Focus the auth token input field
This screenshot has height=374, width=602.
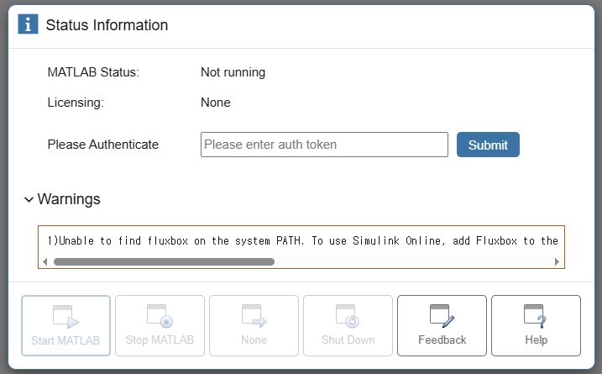(324, 145)
